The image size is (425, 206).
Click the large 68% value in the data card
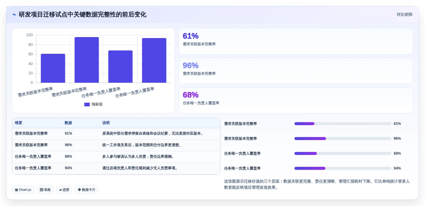click(x=190, y=95)
